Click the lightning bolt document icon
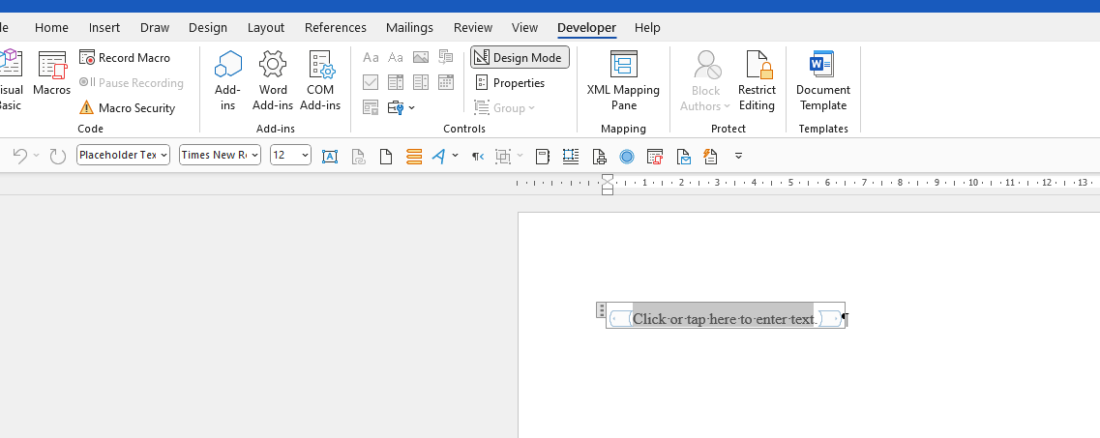 pyautogui.click(x=710, y=157)
